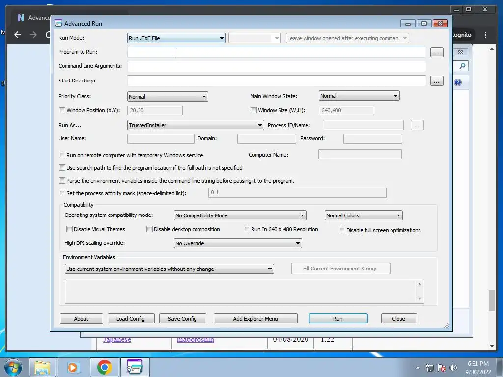Image resolution: width=503 pixels, height=377 pixels.
Task: Click the Start Directory text field
Action: coord(277,81)
